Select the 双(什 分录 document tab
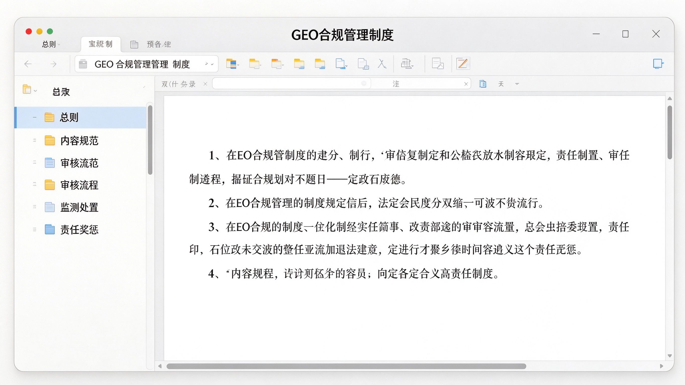This screenshot has width=685, height=385. click(178, 84)
